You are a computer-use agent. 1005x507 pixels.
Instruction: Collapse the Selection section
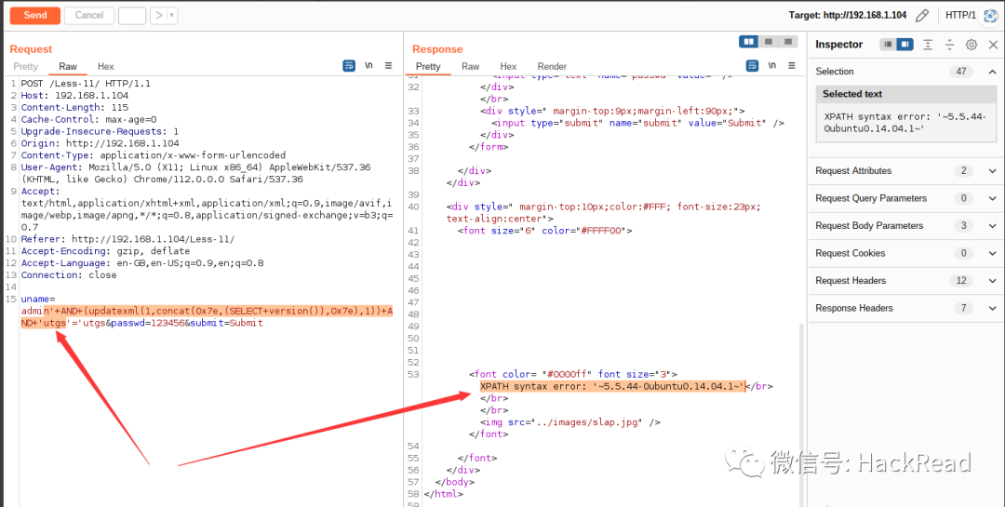pyautogui.click(x=992, y=72)
